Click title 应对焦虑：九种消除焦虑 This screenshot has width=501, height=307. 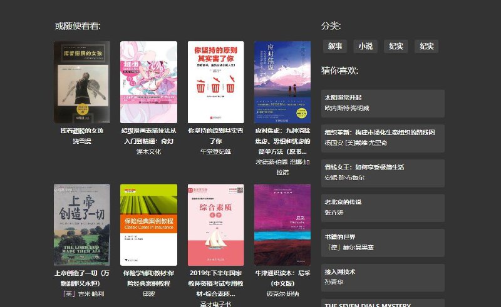(x=282, y=141)
